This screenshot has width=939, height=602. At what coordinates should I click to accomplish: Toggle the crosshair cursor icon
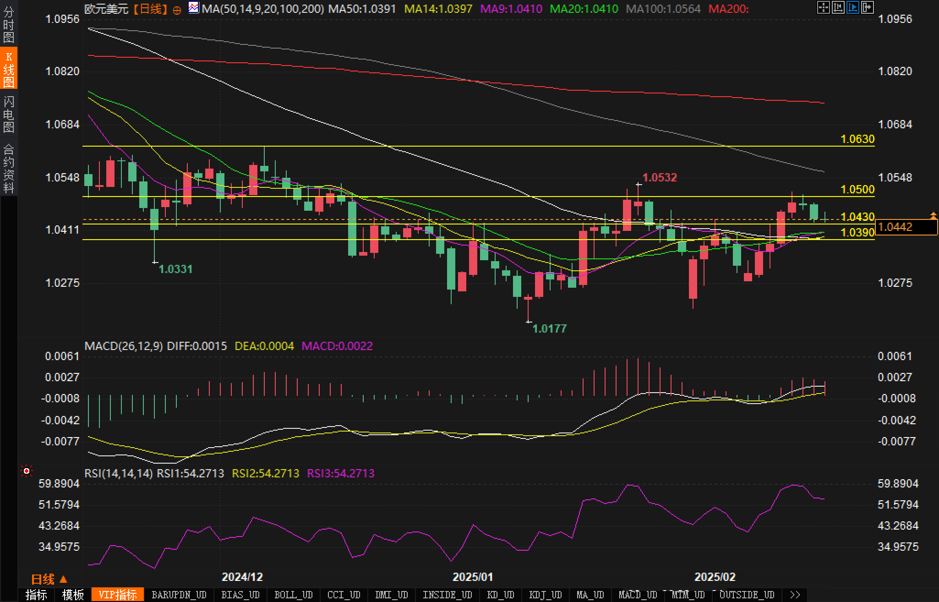tap(823, 7)
